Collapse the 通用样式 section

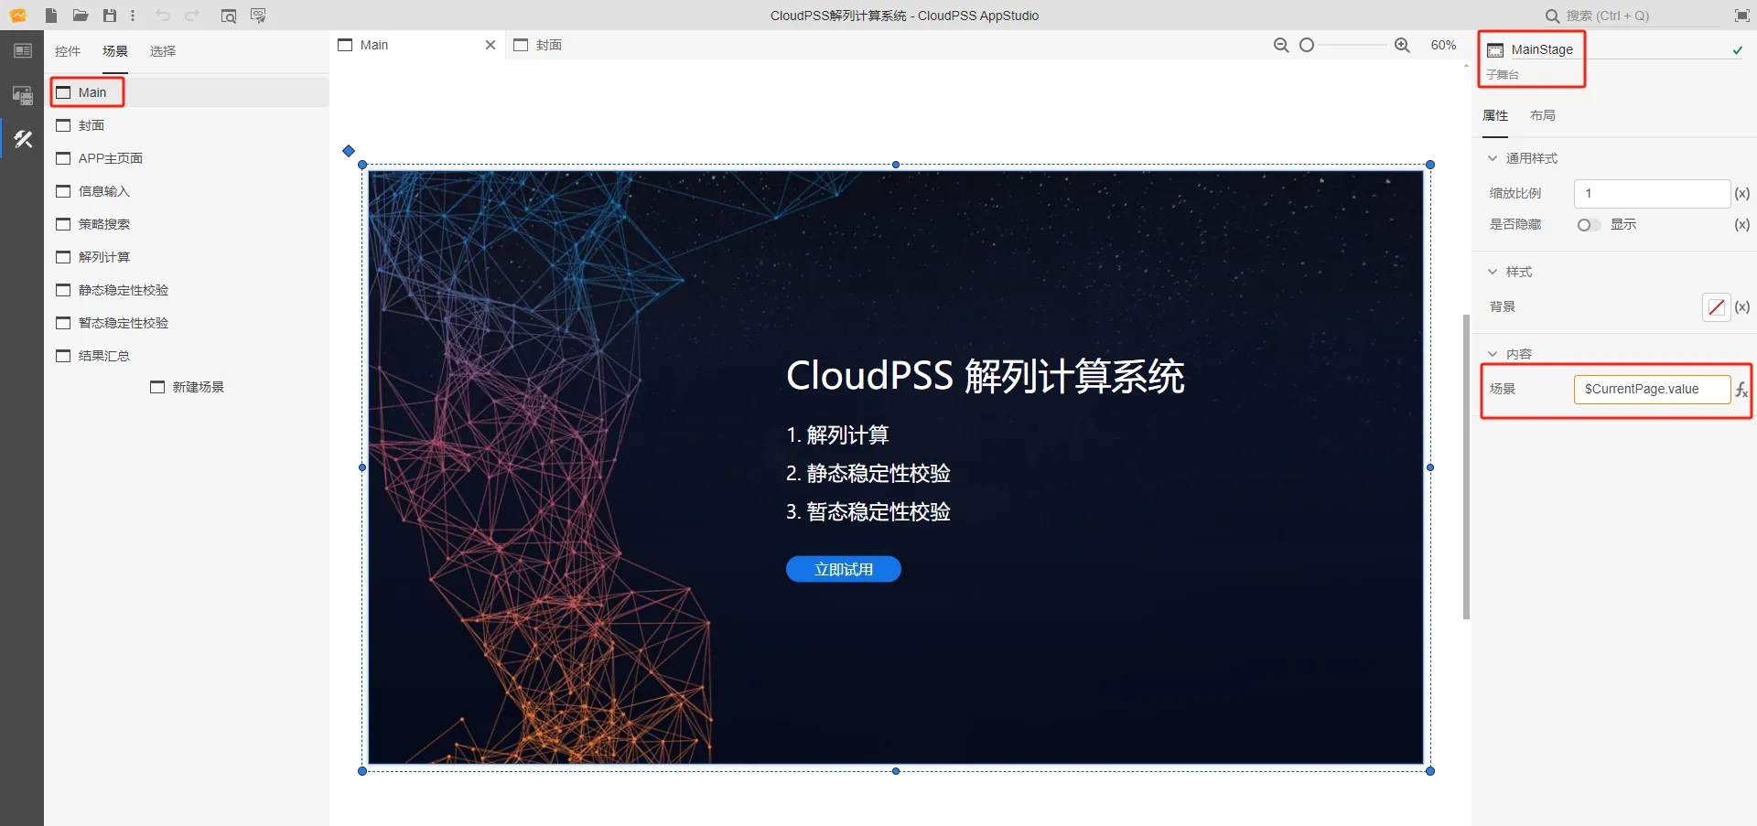(1493, 158)
